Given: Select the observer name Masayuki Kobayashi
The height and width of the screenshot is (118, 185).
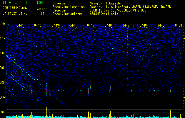Looking at the screenshot, I should 106,3.
